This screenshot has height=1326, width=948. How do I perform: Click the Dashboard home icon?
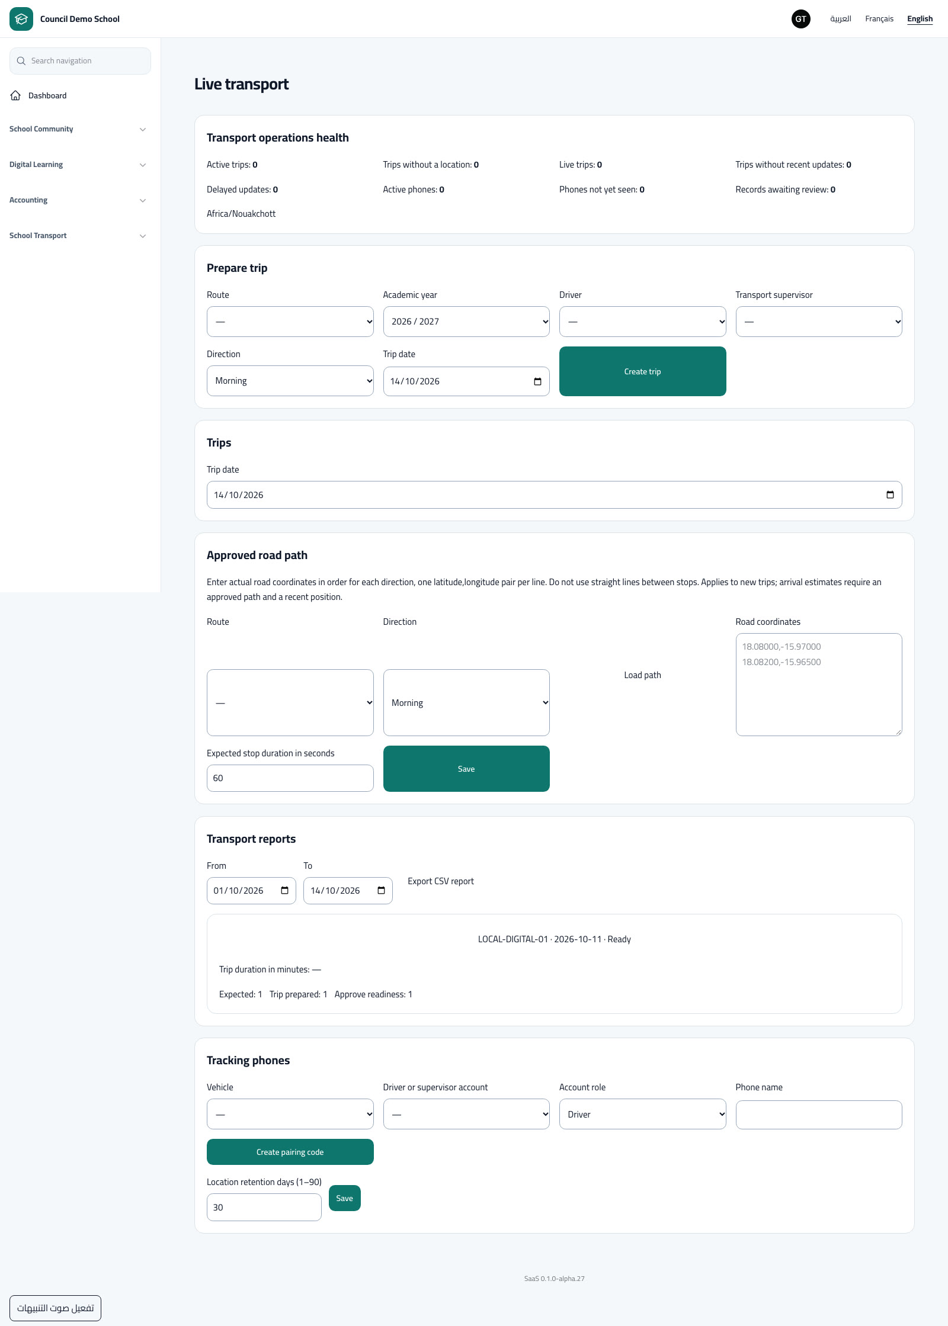coord(15,95)
